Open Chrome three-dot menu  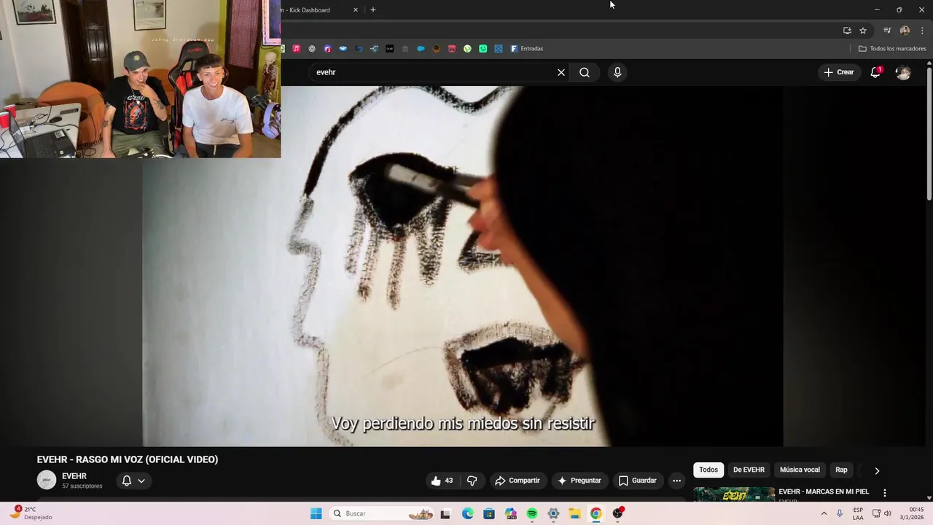(922, 31)
